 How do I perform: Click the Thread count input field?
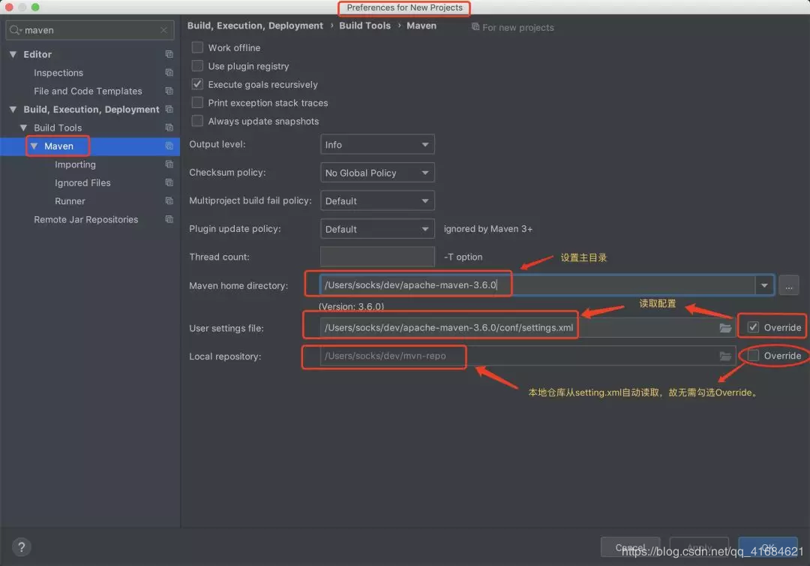[x=377, y=257]
